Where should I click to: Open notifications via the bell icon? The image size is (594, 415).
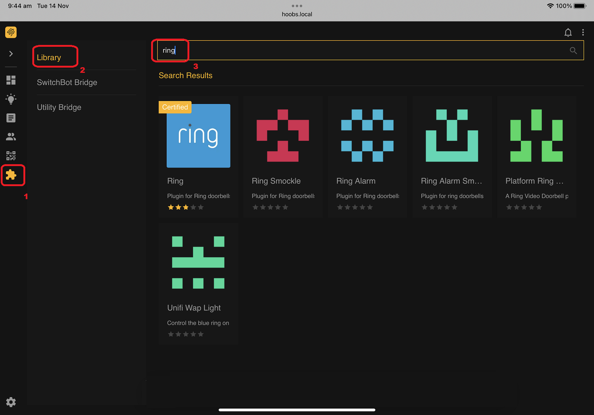[568, 32]
